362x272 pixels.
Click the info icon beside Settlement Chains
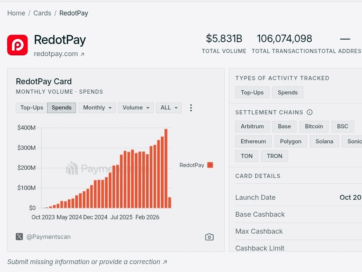310,112
